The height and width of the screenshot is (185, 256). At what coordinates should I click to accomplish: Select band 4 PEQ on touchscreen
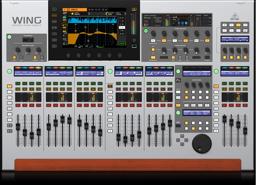pyautogui.click(x=122, y=30)
